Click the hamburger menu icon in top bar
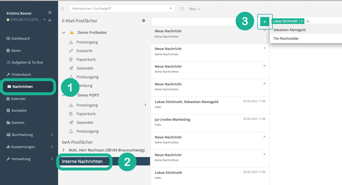 pos(62,9)
